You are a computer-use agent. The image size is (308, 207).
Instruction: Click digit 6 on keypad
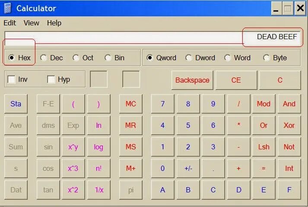pos(213,125)
